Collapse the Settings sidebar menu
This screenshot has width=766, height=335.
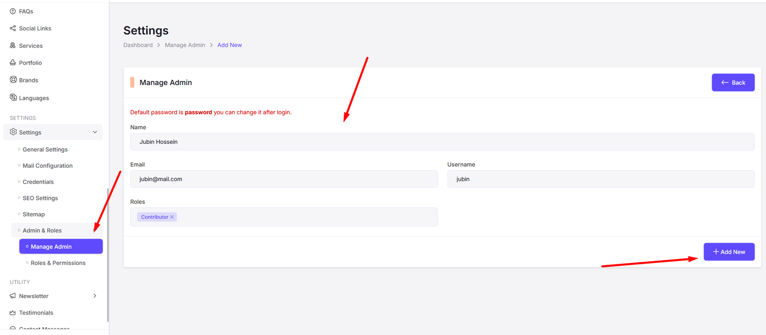pos(95,132)
